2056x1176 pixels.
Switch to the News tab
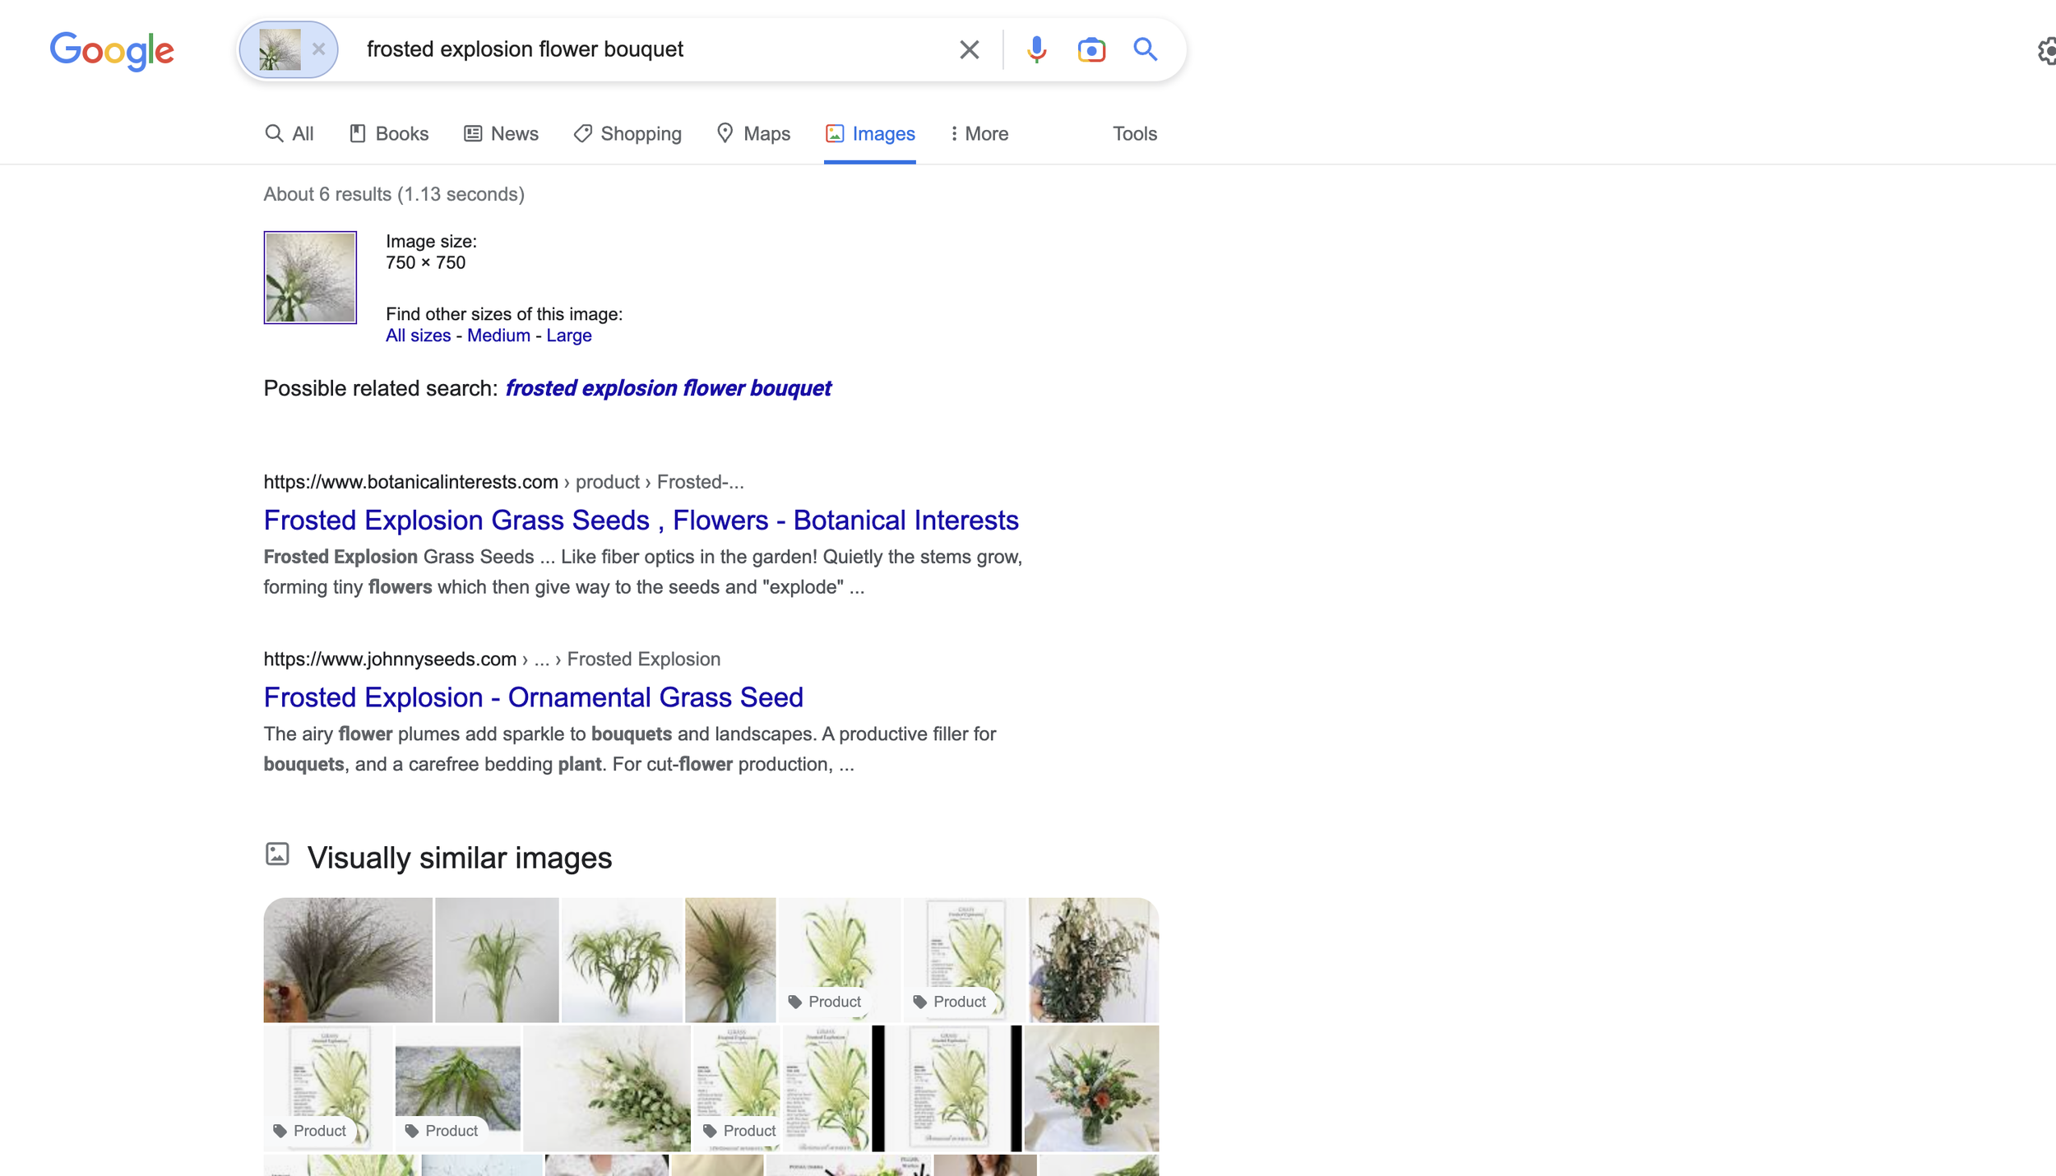click(x=501, y=133)
